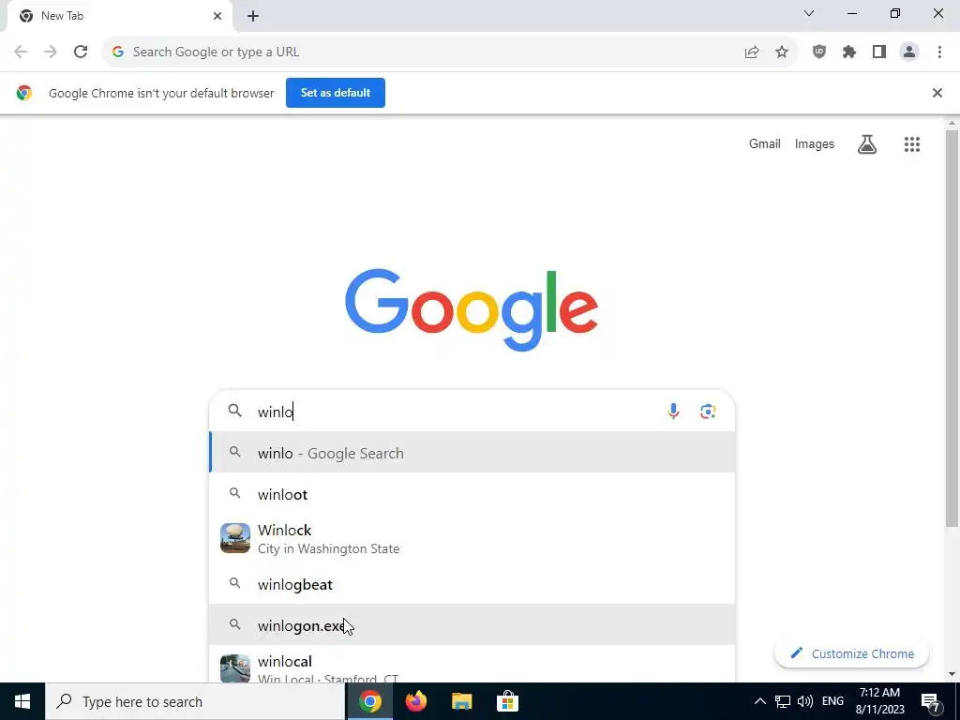Choose the 'winlogbeat' suggestion

472,584
